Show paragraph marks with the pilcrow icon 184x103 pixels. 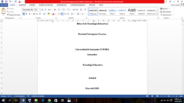click(85, 10)
